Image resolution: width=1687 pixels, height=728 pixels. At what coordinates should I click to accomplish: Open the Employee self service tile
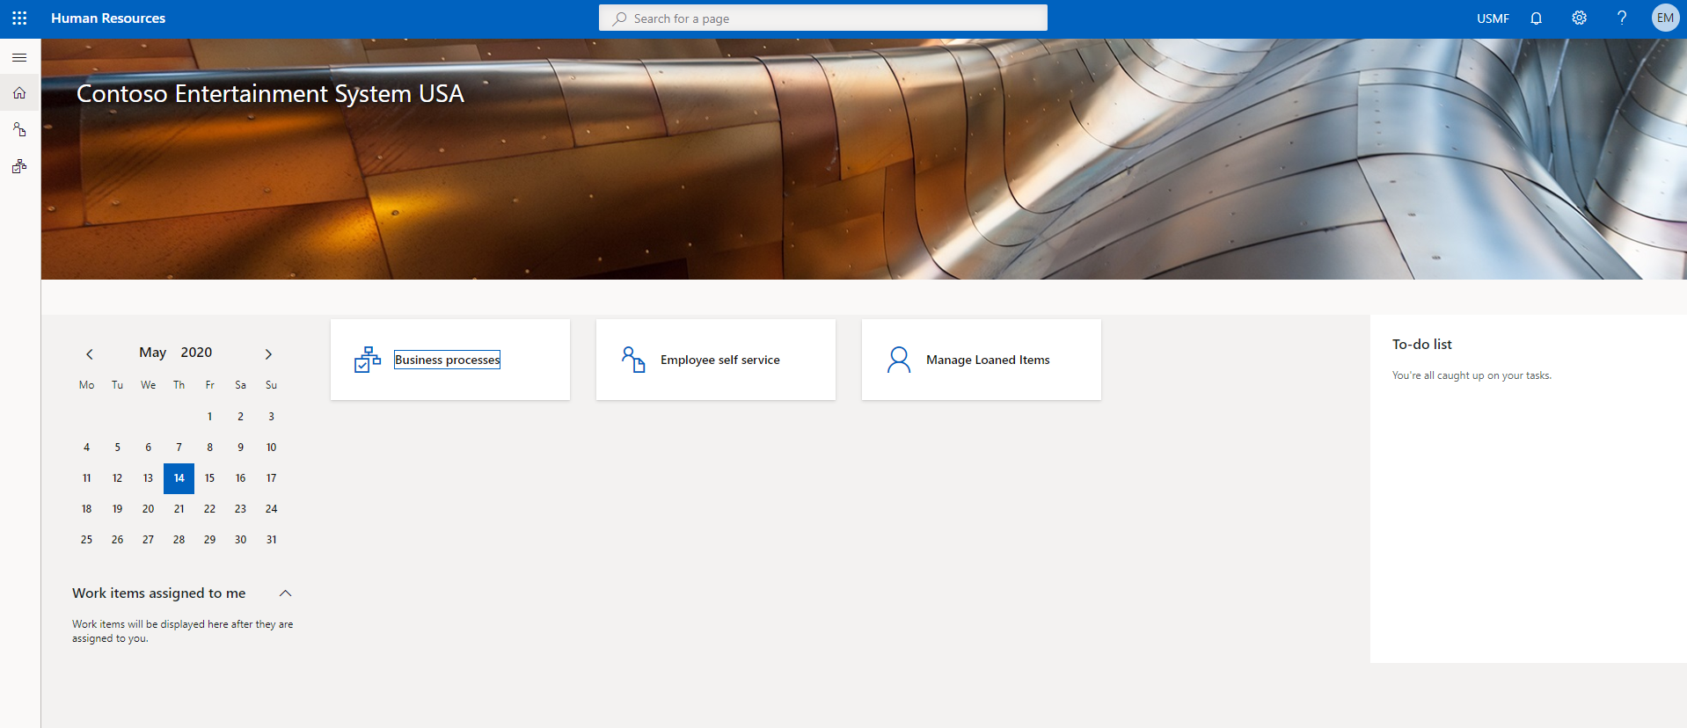coord(715,360)
